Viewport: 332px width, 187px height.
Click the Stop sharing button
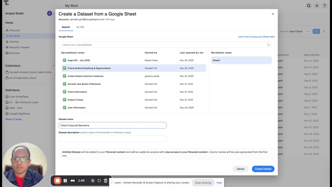click(203, 183)
